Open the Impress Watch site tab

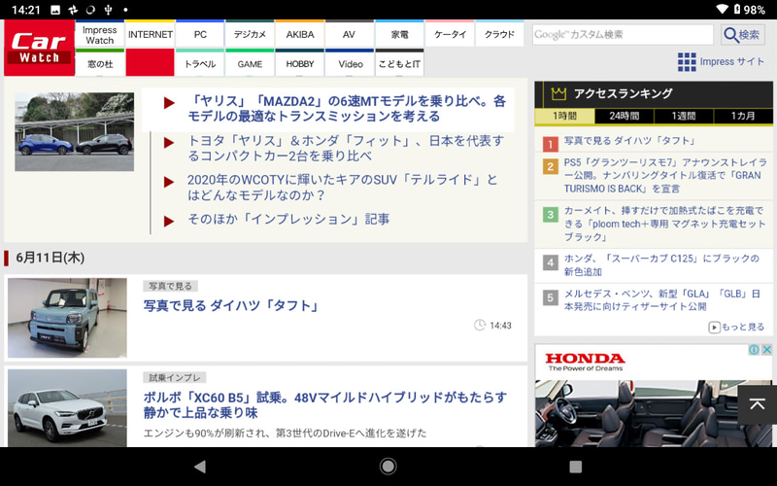coord(100,34)
